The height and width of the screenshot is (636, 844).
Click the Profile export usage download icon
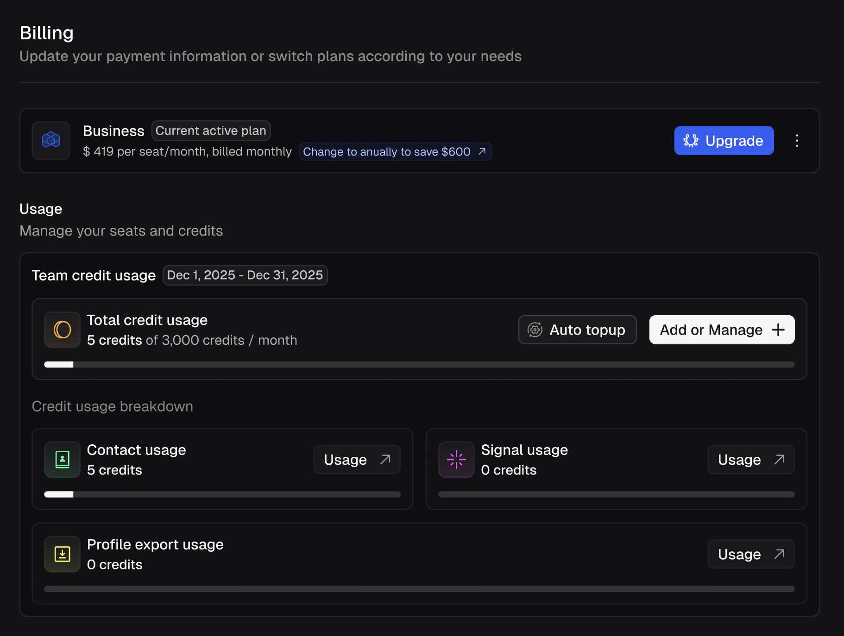pyautogui.click(x=62, y=554)
